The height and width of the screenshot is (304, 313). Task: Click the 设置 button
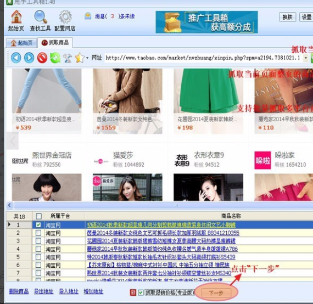(306, 17)
